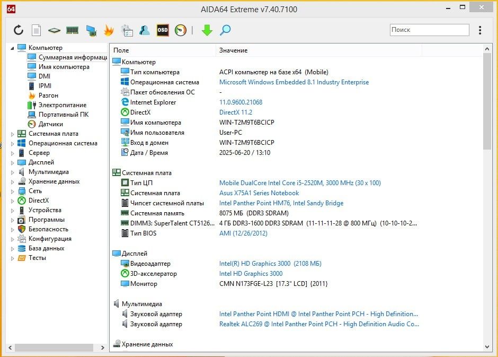Open Realtek ALC269 audio adapter link
The image size is (498, 357).
click(x=319, y=324)
